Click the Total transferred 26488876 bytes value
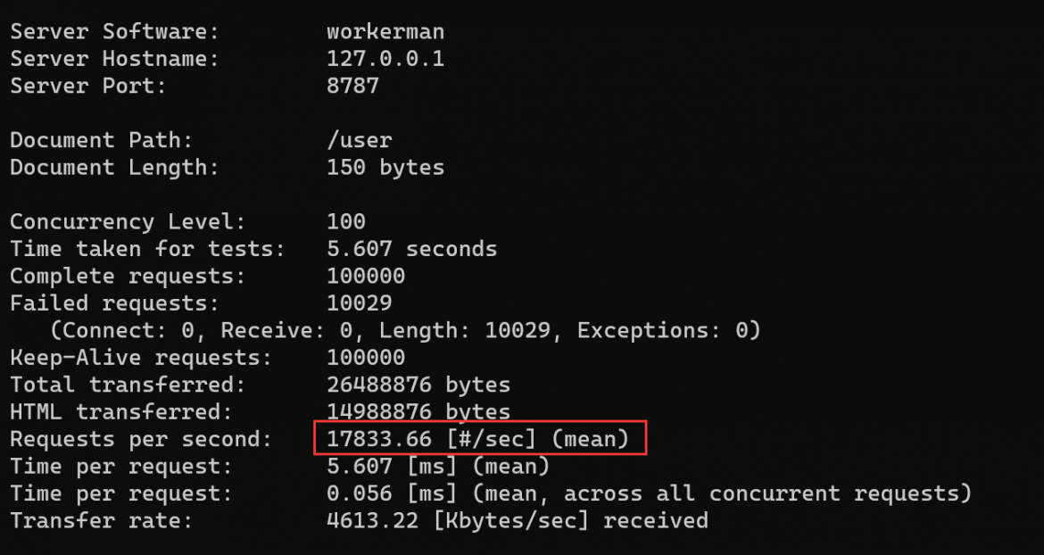The width and height of the screenshot is (1044, 555). point(418,385)
